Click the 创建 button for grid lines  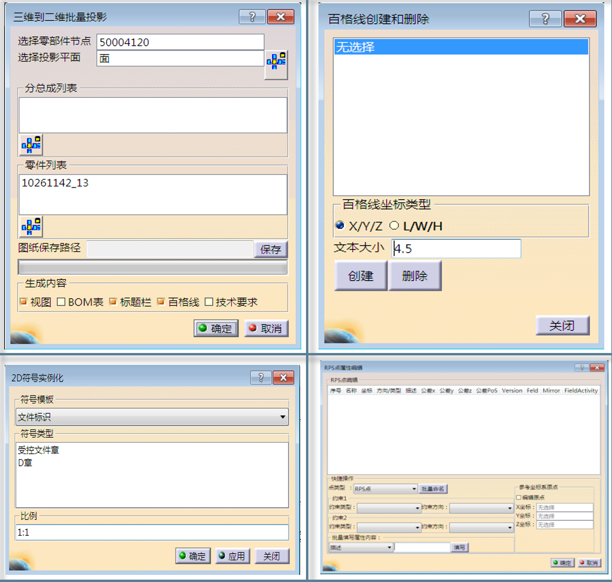361,276
